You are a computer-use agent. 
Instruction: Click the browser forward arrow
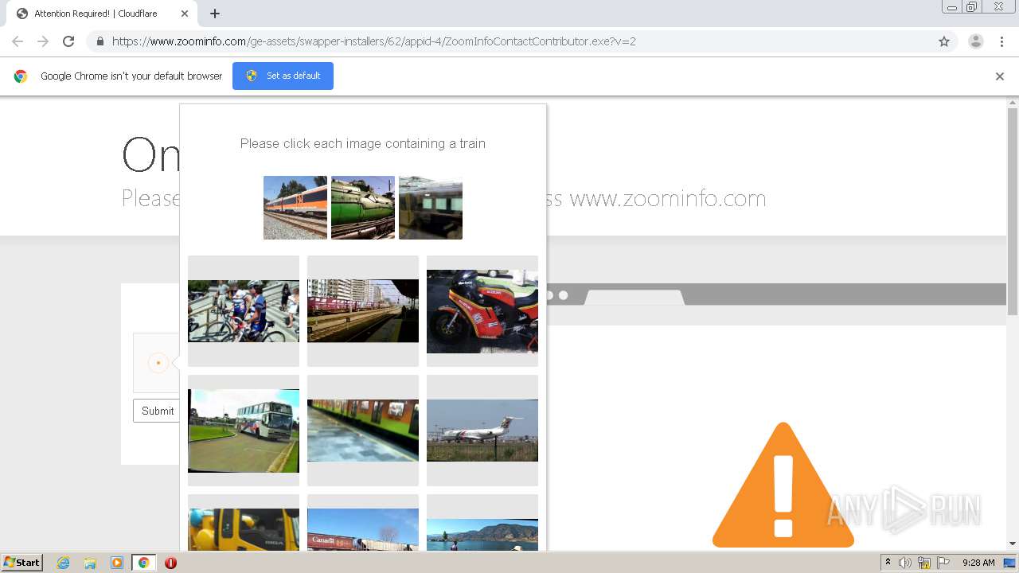pyautogui.click(x=43, y=41)
